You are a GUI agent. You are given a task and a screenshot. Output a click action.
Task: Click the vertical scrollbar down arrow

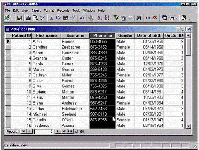pyautogui.click(x=188, y=126)
